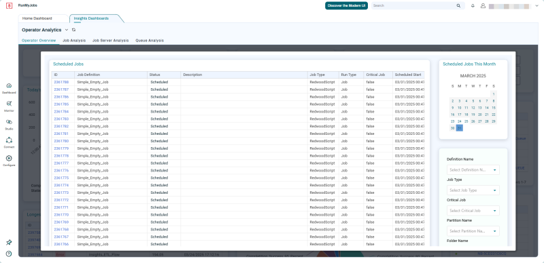Click job ID 2361768 link
Image resolution: width=544 pixels, height=263 pixels.
(61, 229)
